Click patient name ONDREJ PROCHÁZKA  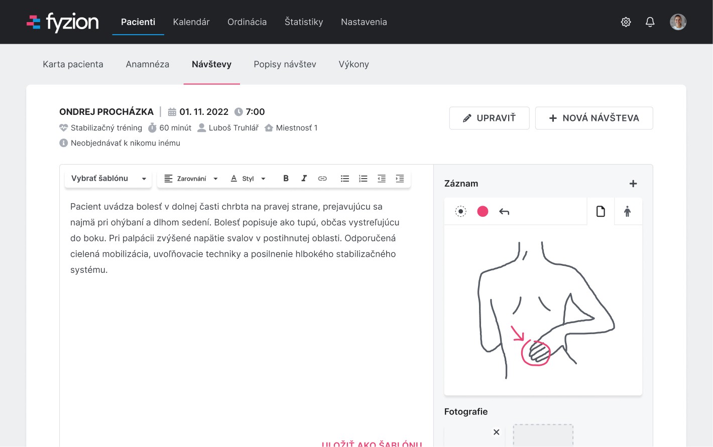106,112
